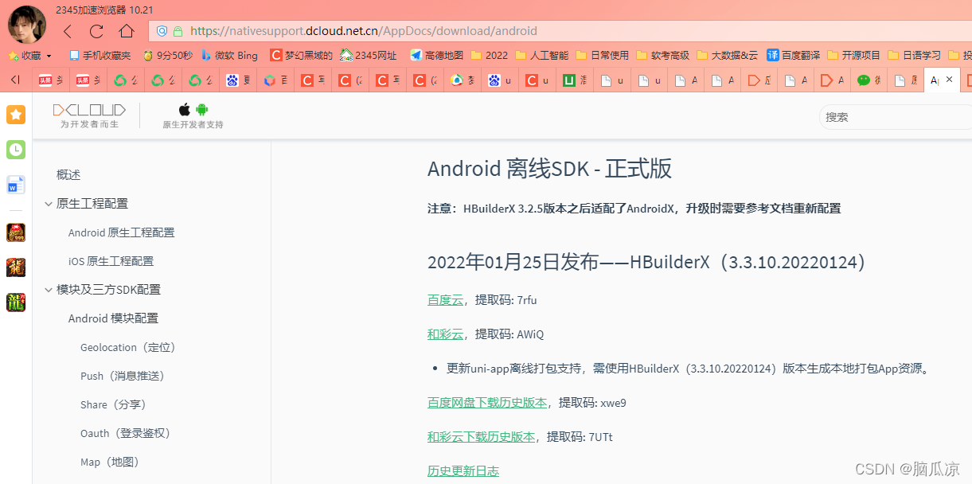Switch to the colorful hexagon icon tab
The height and width of the screenshot is (484, 972).
(x=270, y=80)
